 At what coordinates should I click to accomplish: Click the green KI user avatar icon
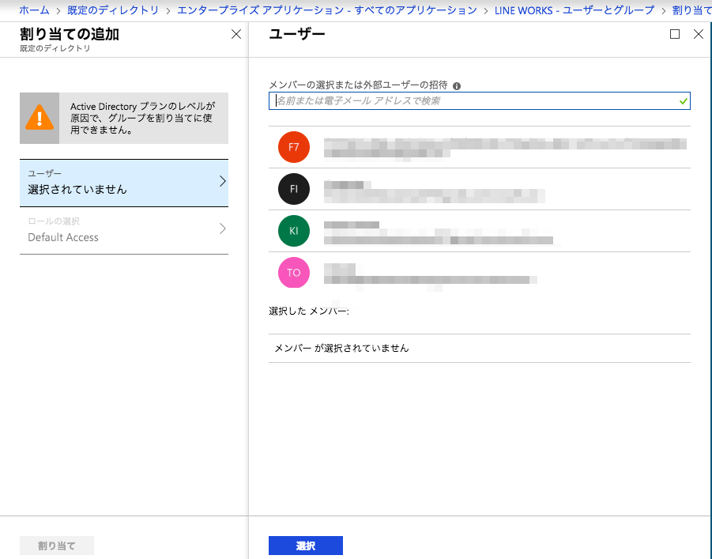(293, 231)
